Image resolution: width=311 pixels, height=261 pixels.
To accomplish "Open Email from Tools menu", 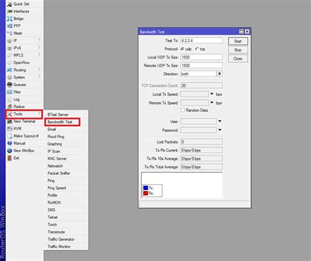I will 52,130.
